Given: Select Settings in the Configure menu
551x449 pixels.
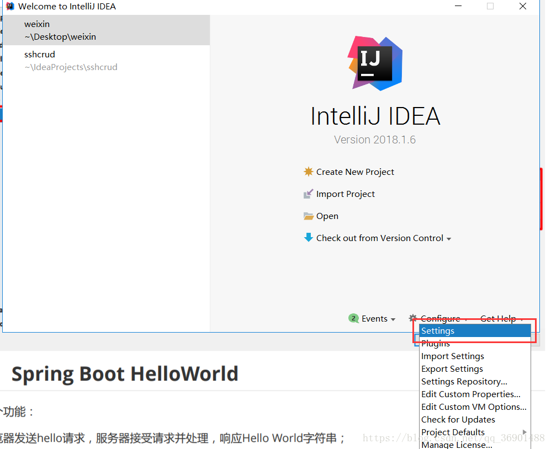Looking at the screenshot, I should (x=475, y=331).
